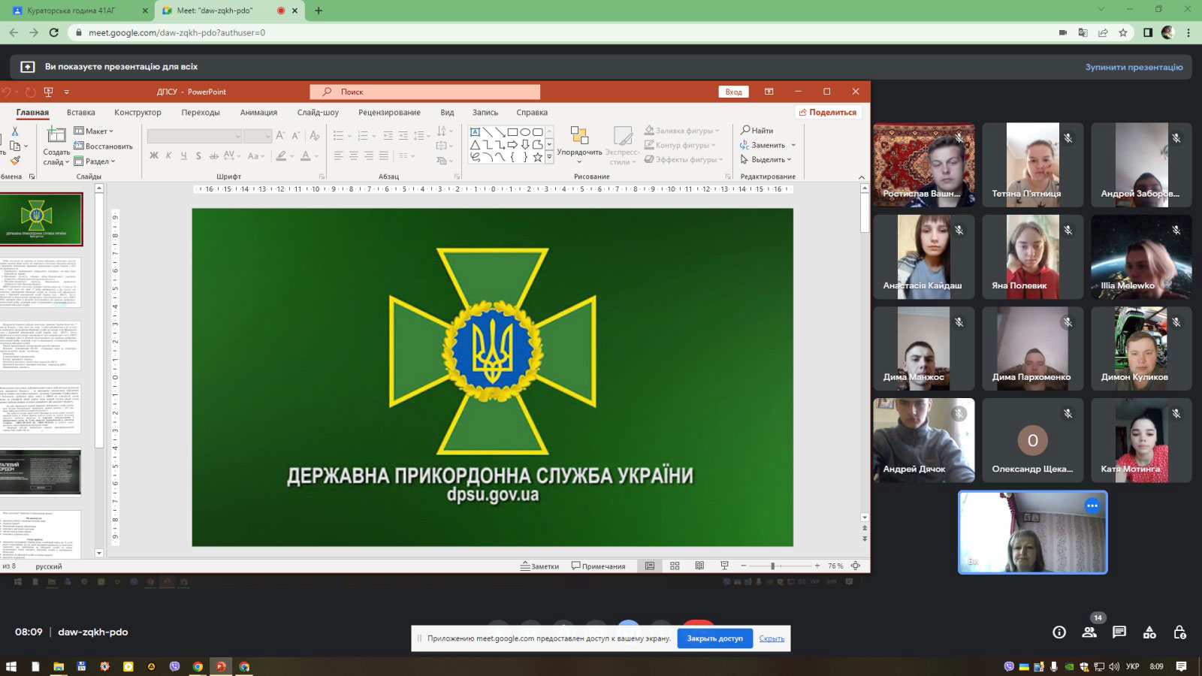Open the Meet chat panel
Screen dimensions: 1202x676
(x=1119, y=632)
